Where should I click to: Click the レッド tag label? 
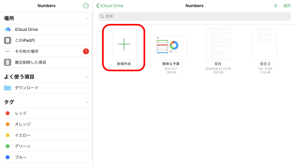[x=21, y=113]
